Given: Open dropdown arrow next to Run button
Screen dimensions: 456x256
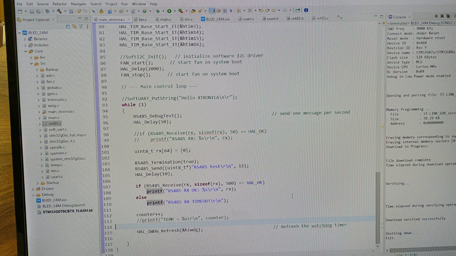Looking at the screenshot, I should (175, 11).
